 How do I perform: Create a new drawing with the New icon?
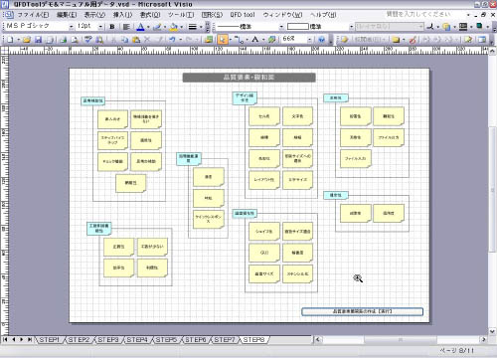(x=10, y=40)
